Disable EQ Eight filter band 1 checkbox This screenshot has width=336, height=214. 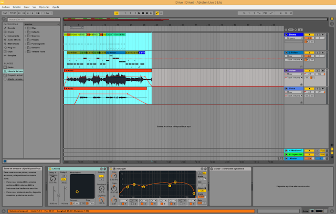pos(123,204)
